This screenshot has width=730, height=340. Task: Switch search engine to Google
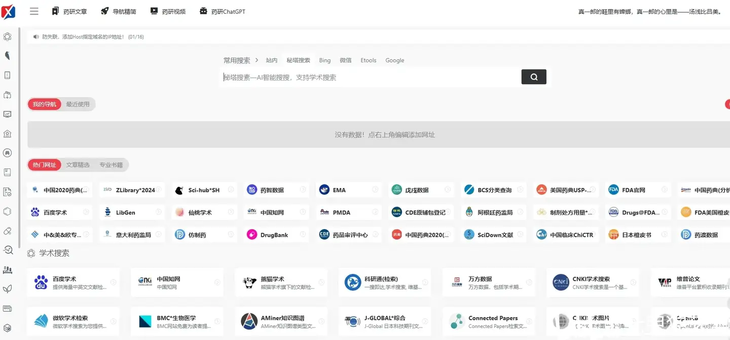pyautogui.click(x=395, y=60)
